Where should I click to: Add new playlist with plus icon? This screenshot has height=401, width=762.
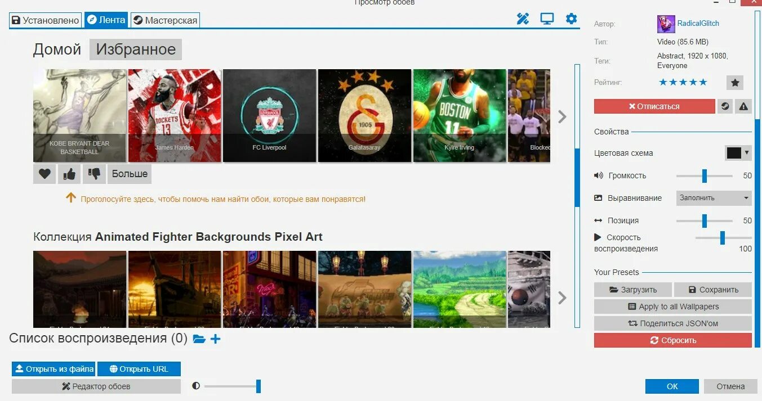pos(215,339)
